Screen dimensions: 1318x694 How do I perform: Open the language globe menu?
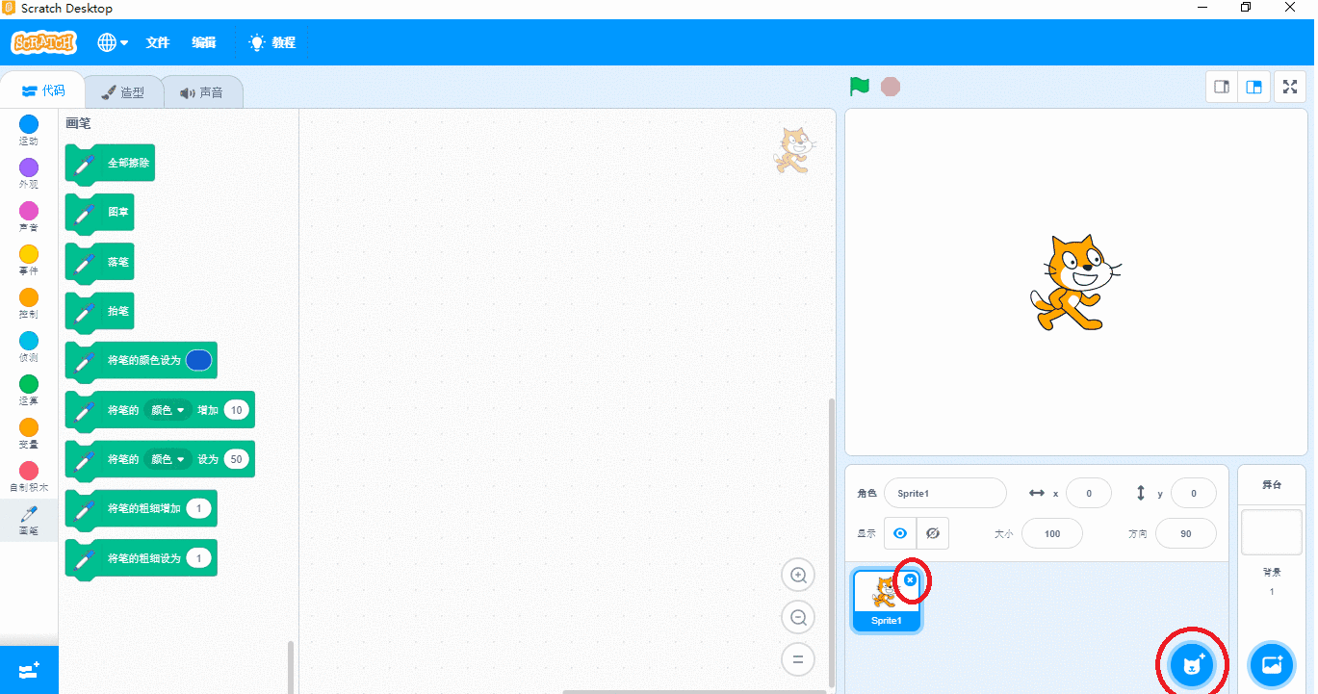tap(113, 42)
